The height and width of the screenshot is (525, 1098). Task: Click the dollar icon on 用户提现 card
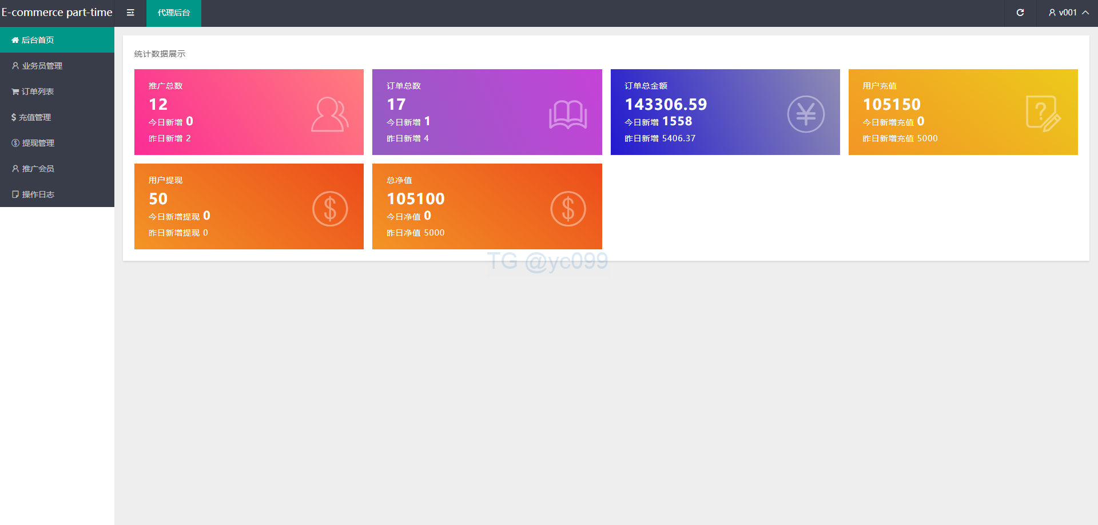[x=330, y=209]
